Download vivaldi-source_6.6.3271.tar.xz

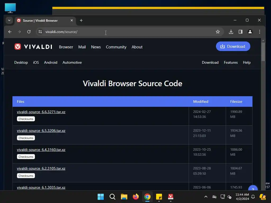tap(41, 112)
